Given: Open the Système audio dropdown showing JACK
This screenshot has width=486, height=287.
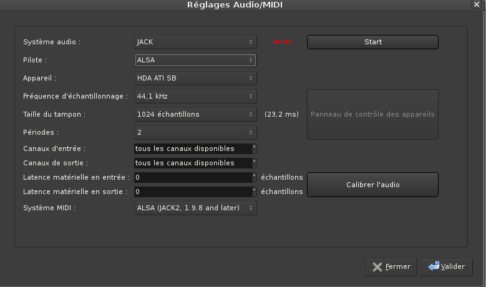Looking at the screenshot, I should tap(195, 42).
